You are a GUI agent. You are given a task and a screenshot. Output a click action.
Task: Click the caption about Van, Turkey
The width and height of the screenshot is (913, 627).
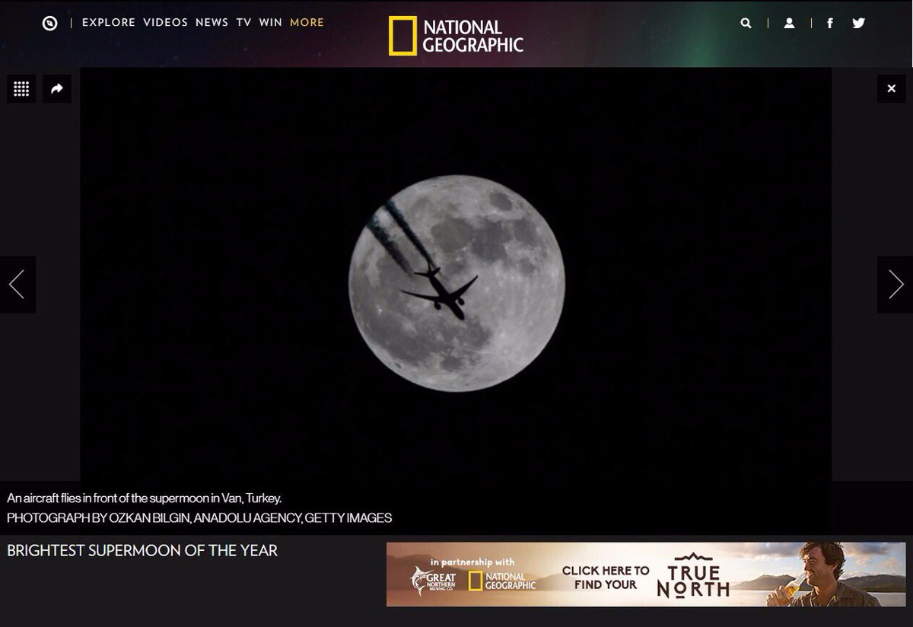pos(145,498)
